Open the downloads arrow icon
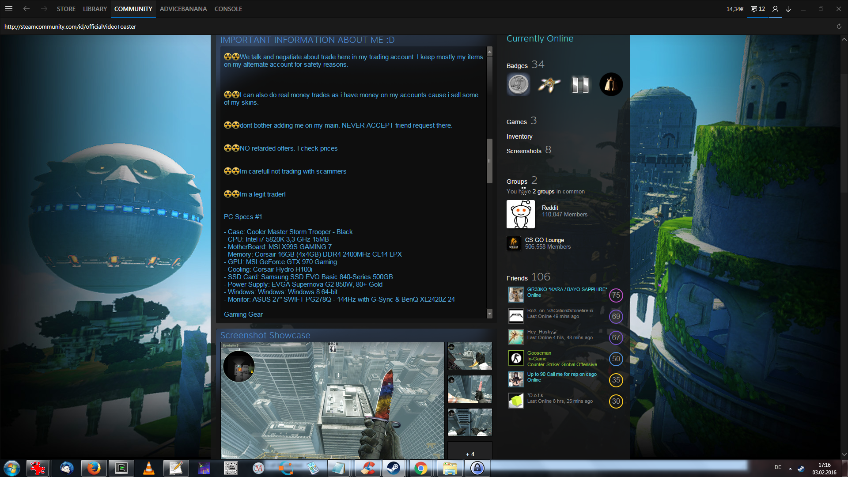Viewport: 848px width, 477px height. point(788,9)
